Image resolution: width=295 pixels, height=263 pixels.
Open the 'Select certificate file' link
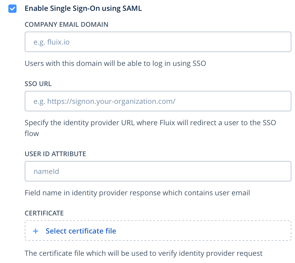coord(81,231)
